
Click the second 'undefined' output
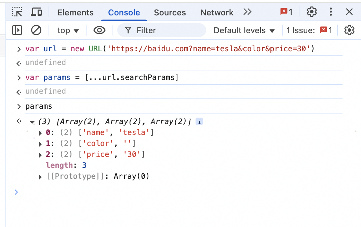45,91
